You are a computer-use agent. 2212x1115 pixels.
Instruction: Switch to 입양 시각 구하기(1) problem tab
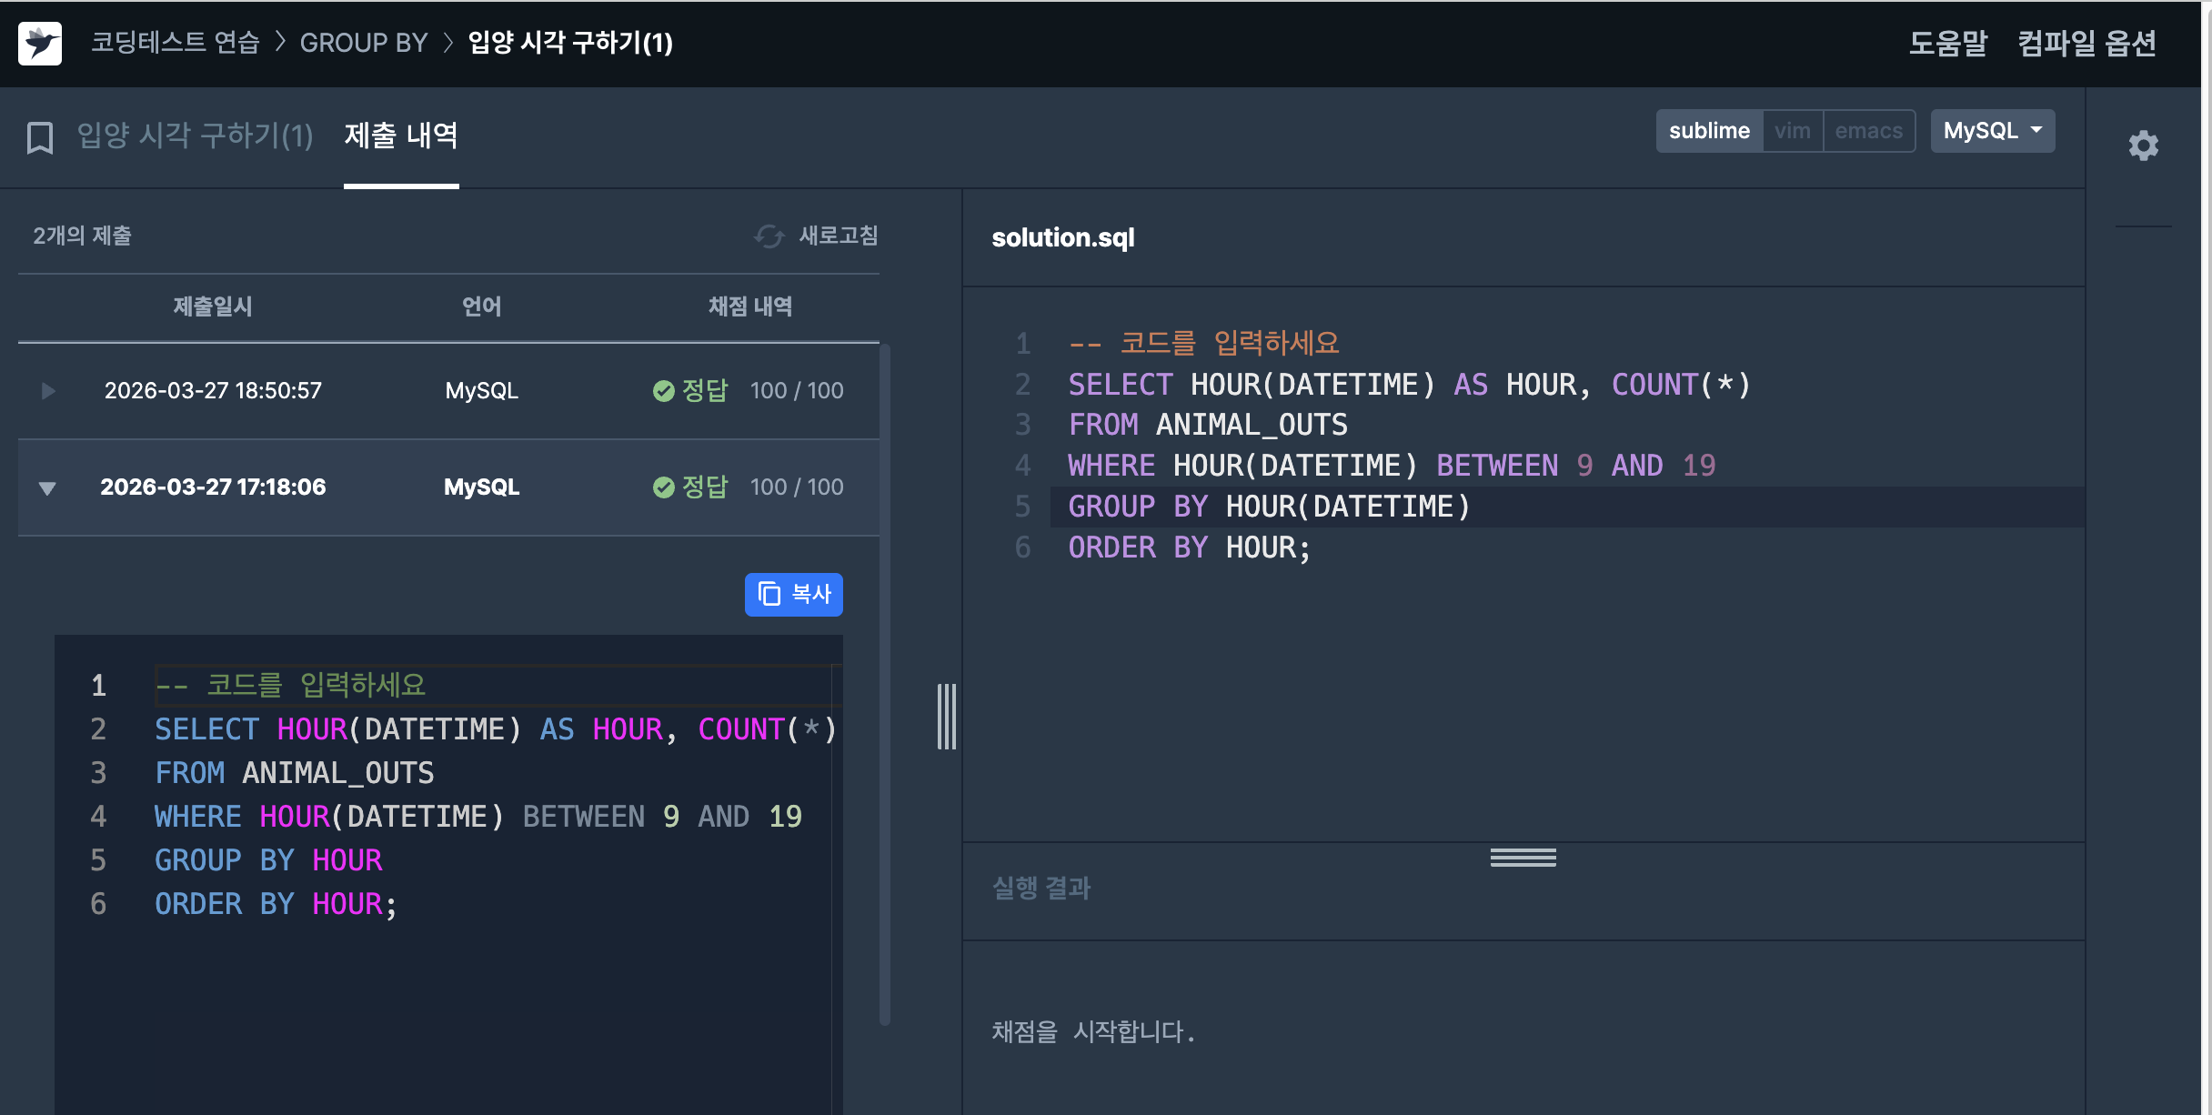[195, 136]
